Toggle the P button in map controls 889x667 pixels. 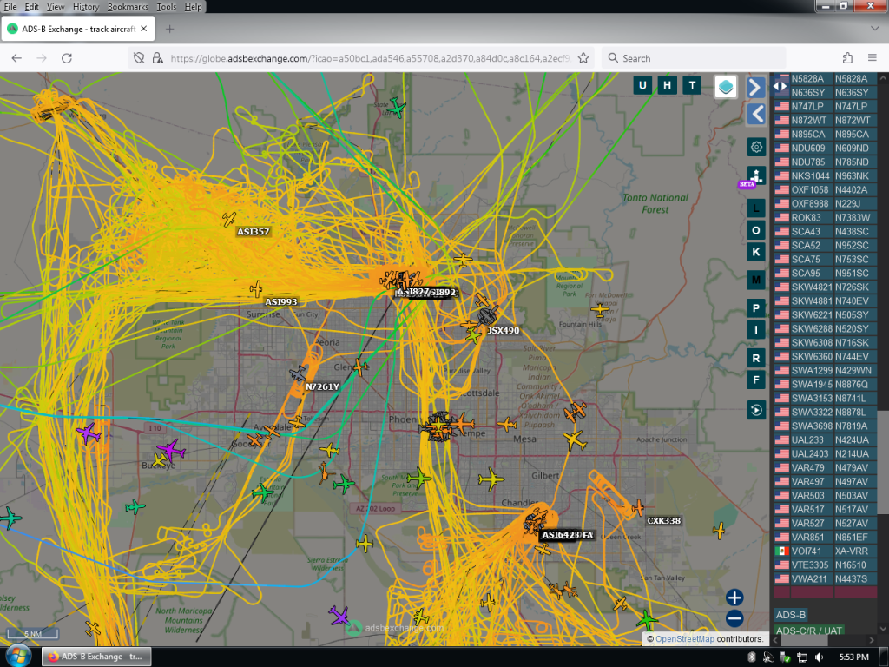coord(756,308)
